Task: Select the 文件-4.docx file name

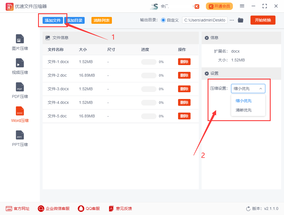Action: pyautogui.click(x=58, y=102)
